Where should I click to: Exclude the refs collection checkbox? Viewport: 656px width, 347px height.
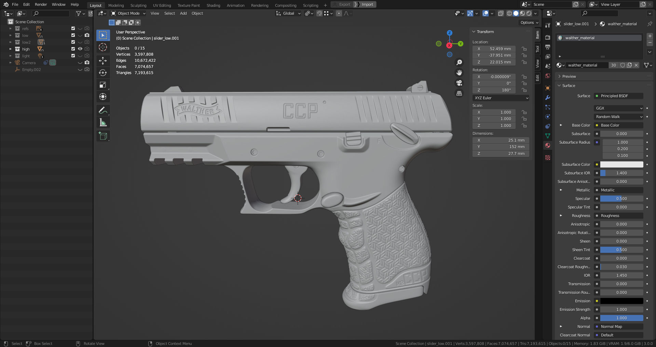click(x=73, y=28)
